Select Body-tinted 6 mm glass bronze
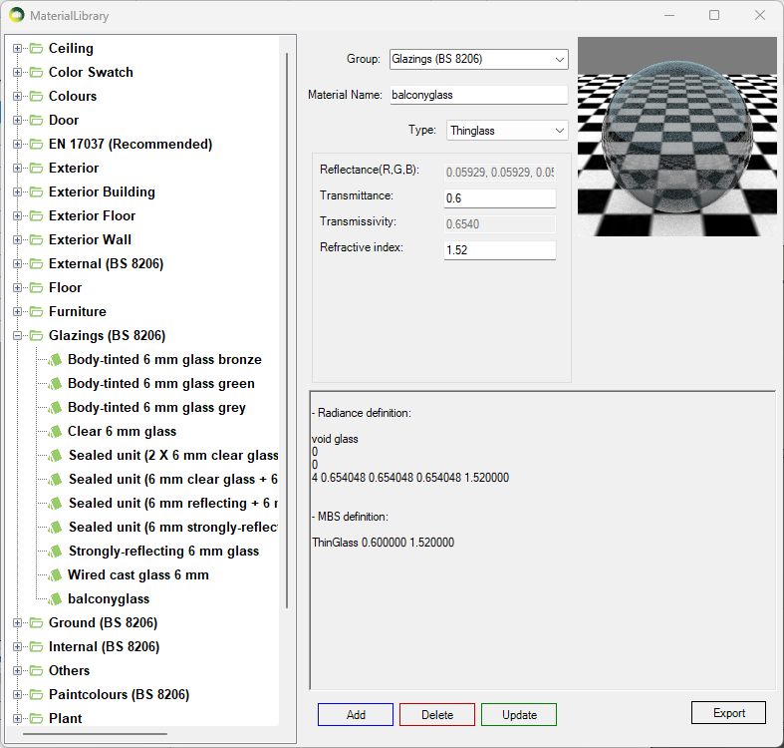The width and height of the screenshot is (784, 748). click(164, 359)
